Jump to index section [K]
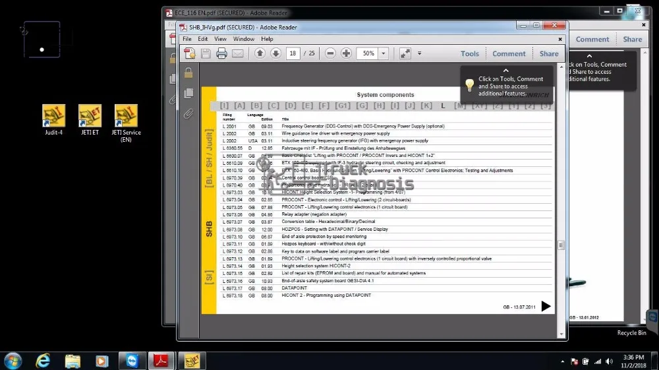This screenshot has width=659, height=370. click(426, 106)
